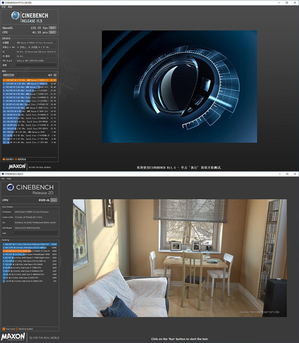Select rank 2 Ryzen 9 3900X row in R11.5
This screenshot has width=299, height=343.
tap(29, 83)
